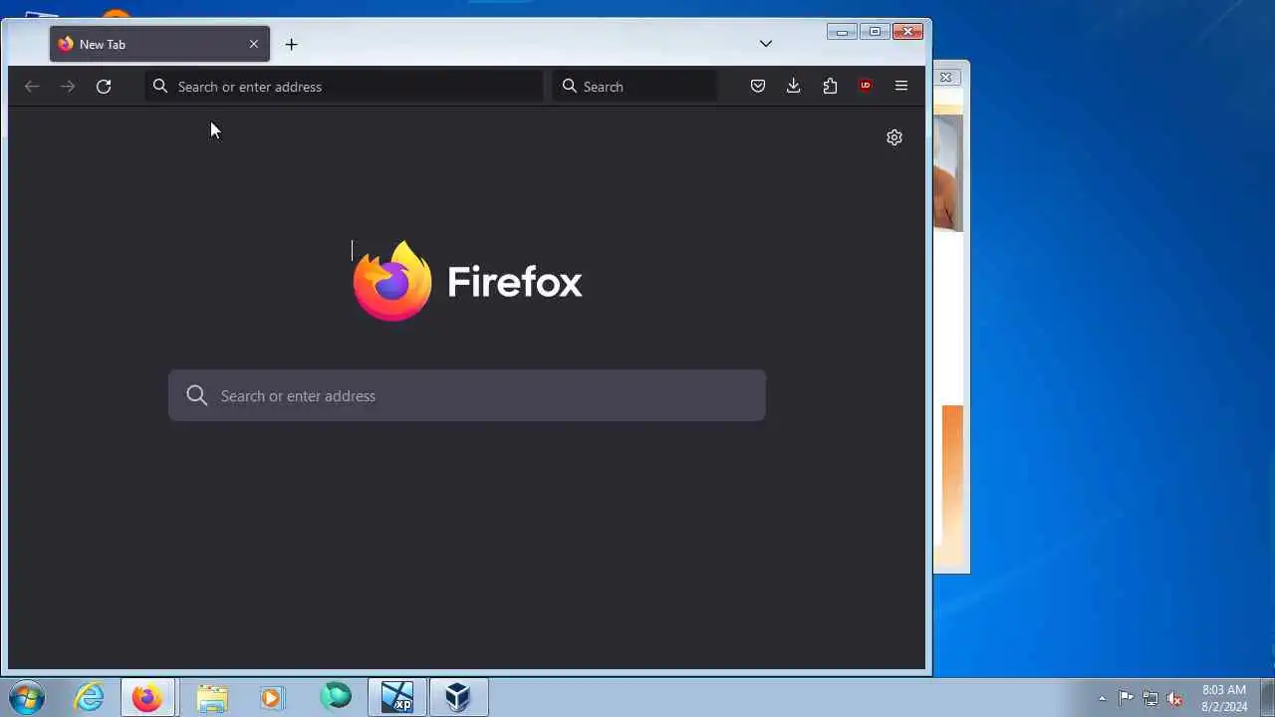Image resolution: width=1275 pixels, height=717 pixels.
Task: Open the network tray icon
Action: [1150, 698]
